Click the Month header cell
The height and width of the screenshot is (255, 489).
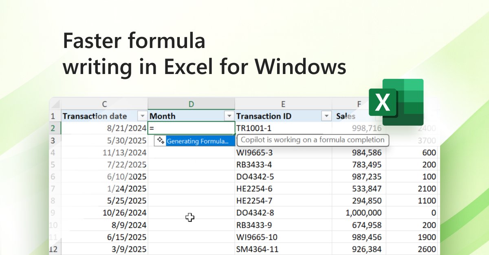pyautogui.click(x=191, y=116)
